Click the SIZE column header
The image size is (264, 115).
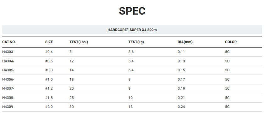[x=49, y=42]
